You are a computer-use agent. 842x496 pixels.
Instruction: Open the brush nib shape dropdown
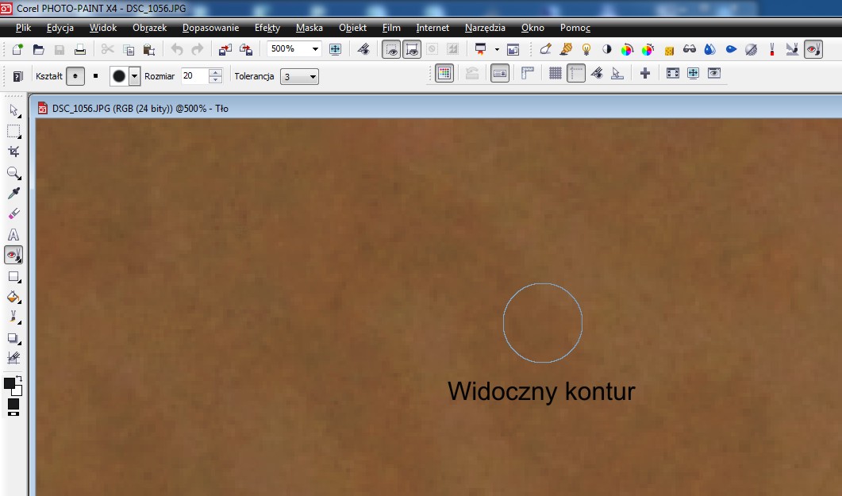click(135, 76)
